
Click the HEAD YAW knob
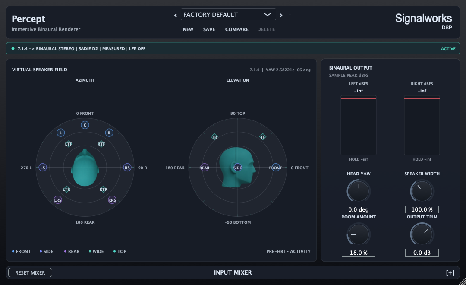pyautogui.click(x=359, y=191)
